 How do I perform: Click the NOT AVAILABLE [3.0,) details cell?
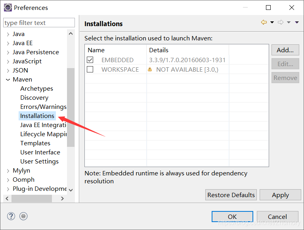tap(187, 69)
